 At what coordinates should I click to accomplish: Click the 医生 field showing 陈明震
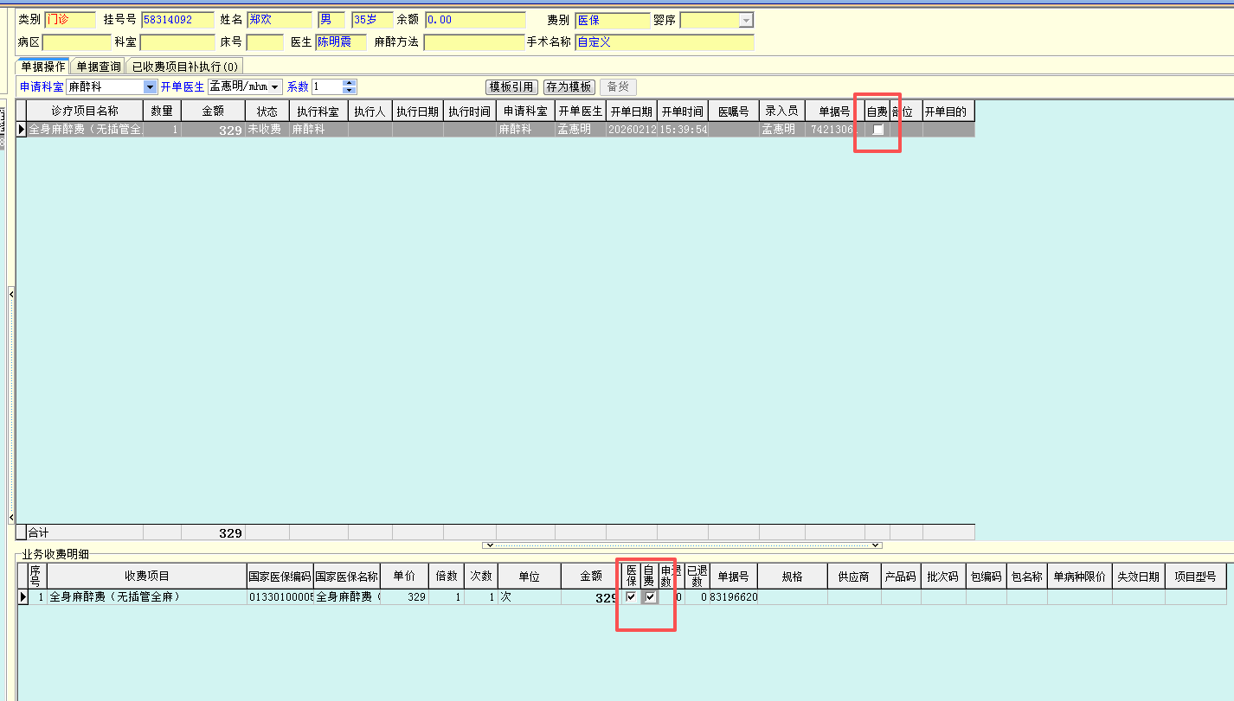(x=341, y=42)
